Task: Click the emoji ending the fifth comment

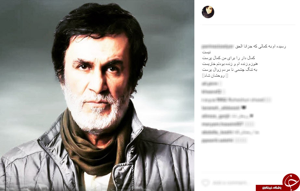Action: click(251, 116)
